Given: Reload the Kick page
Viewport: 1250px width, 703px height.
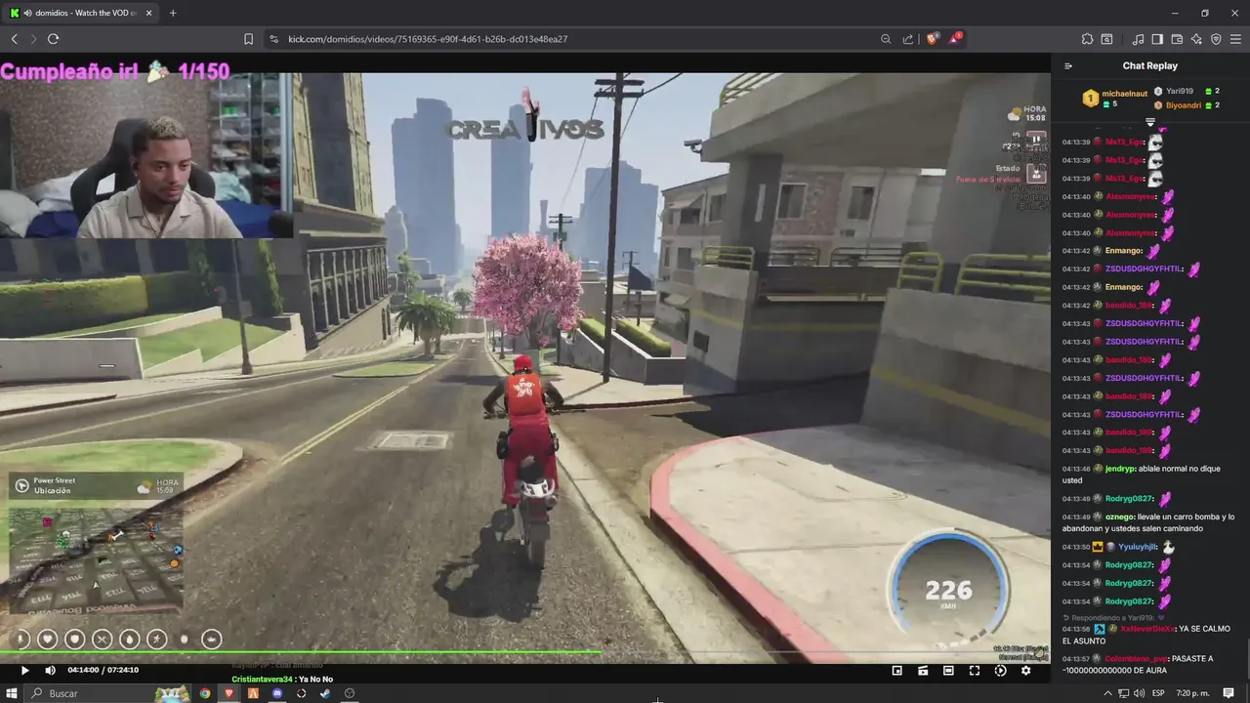Looking at the screenshot, I should click(53, 39).
